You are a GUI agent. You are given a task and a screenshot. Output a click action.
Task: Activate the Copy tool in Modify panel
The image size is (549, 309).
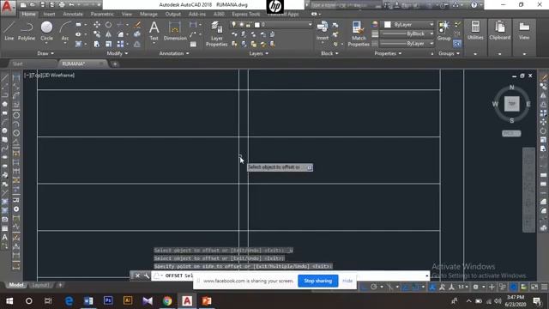(97, 34)
